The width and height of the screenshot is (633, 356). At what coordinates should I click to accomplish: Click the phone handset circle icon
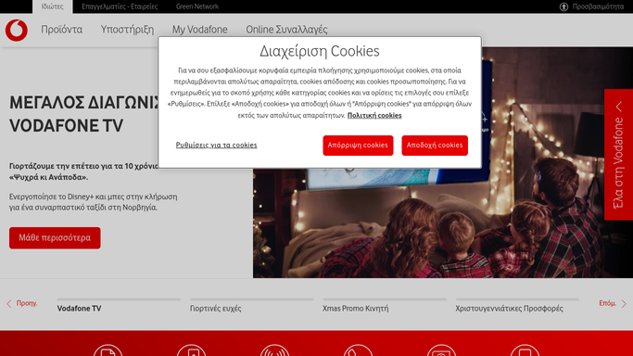coord(358,350)
